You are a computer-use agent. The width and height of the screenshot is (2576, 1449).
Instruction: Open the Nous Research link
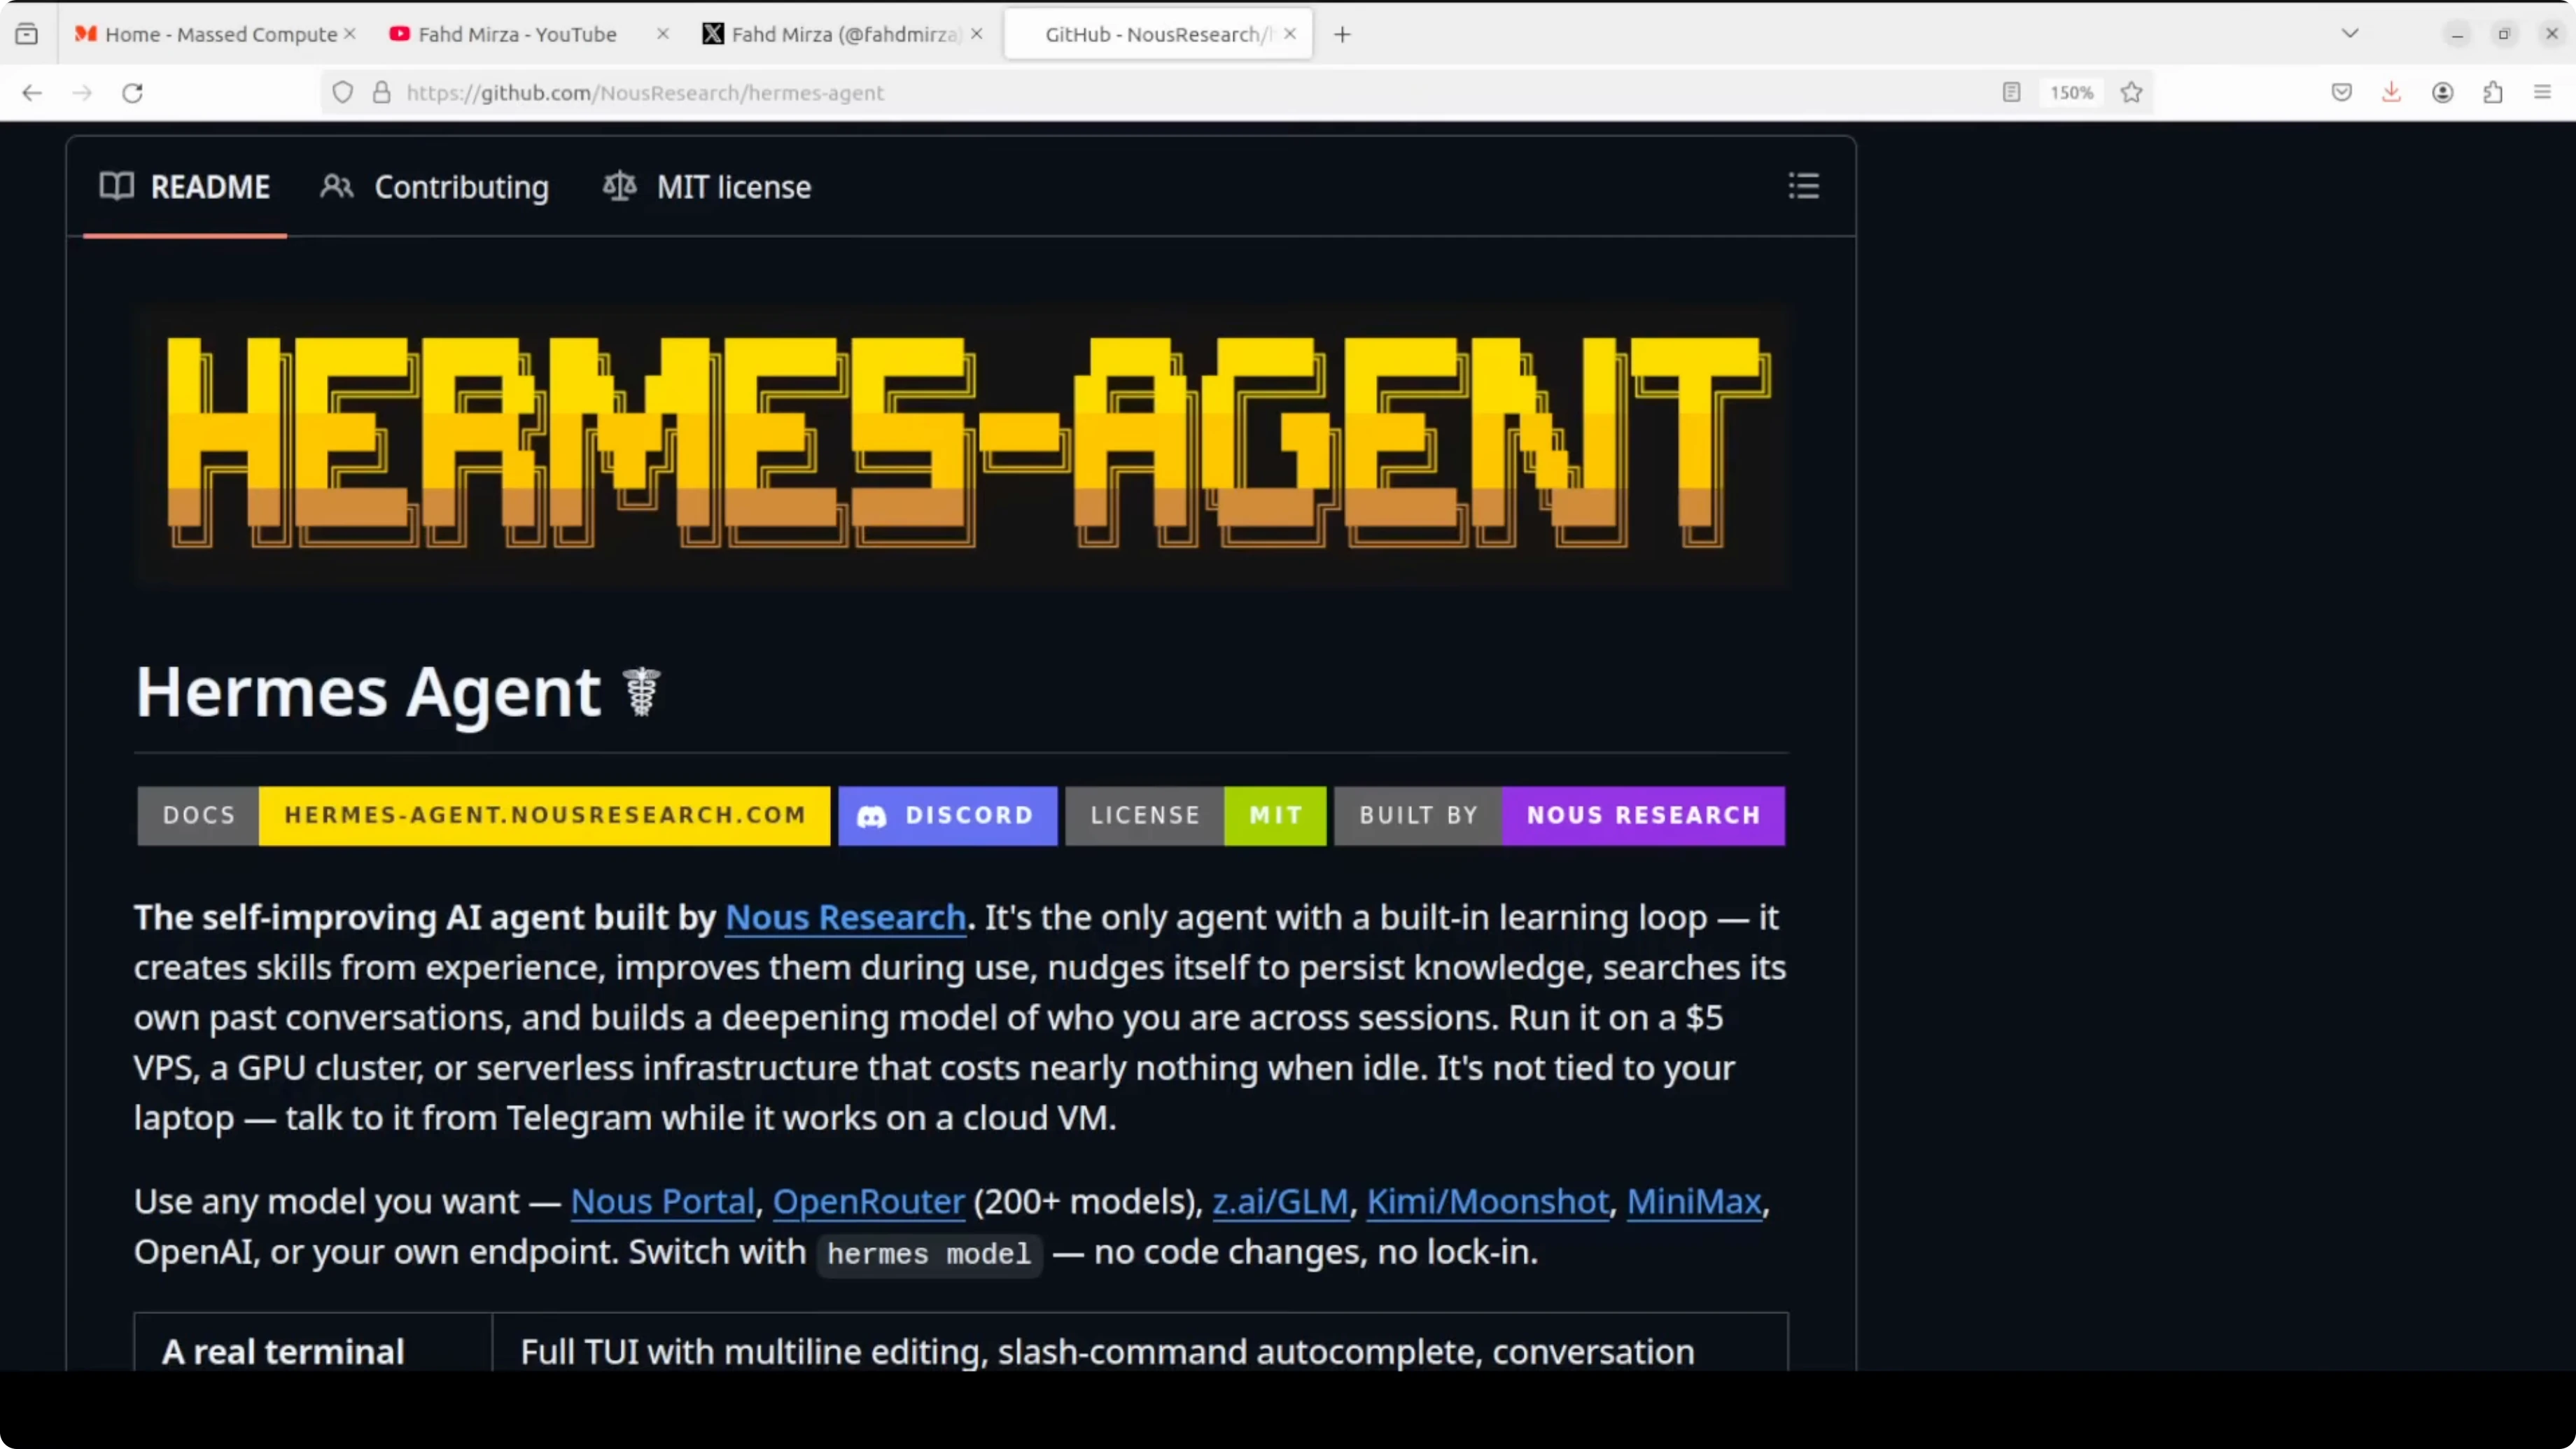(x=845, y=917)
